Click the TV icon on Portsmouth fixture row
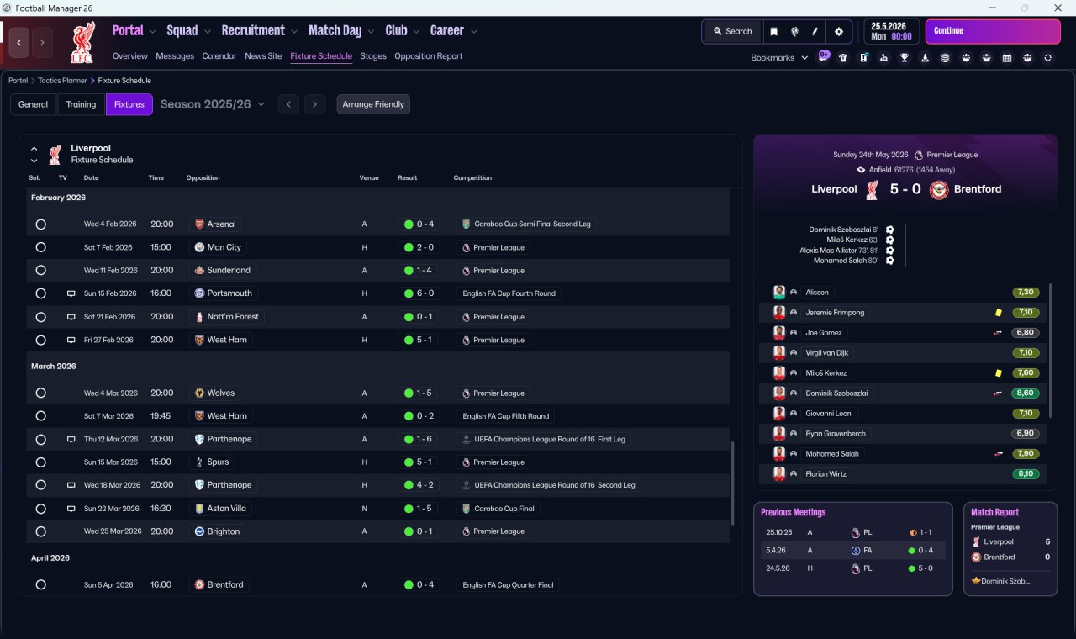Image resolution: width=1076 pixels, height=639 pixels. [x=71, y=293]
